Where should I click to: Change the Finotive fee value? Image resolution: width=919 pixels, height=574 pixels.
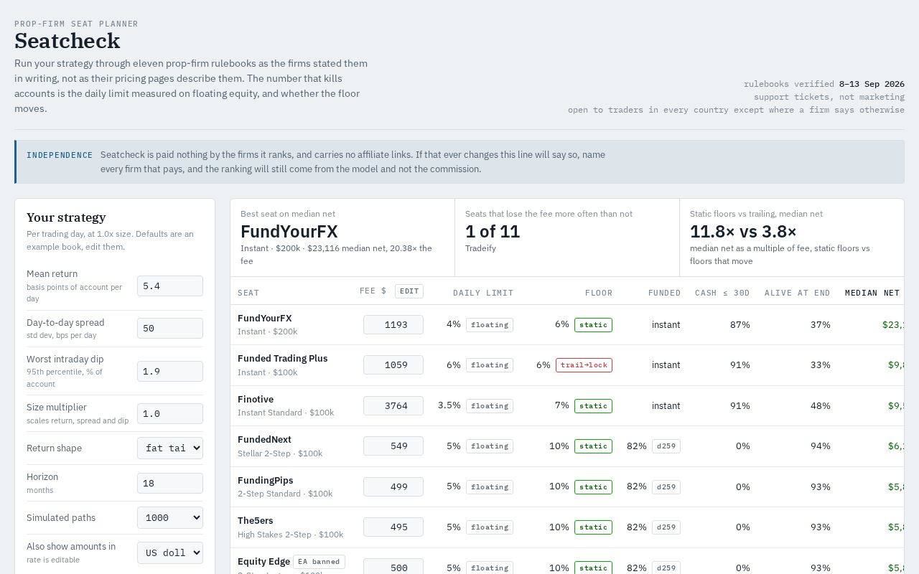393,405
